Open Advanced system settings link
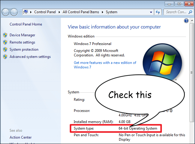 (30, 57)
